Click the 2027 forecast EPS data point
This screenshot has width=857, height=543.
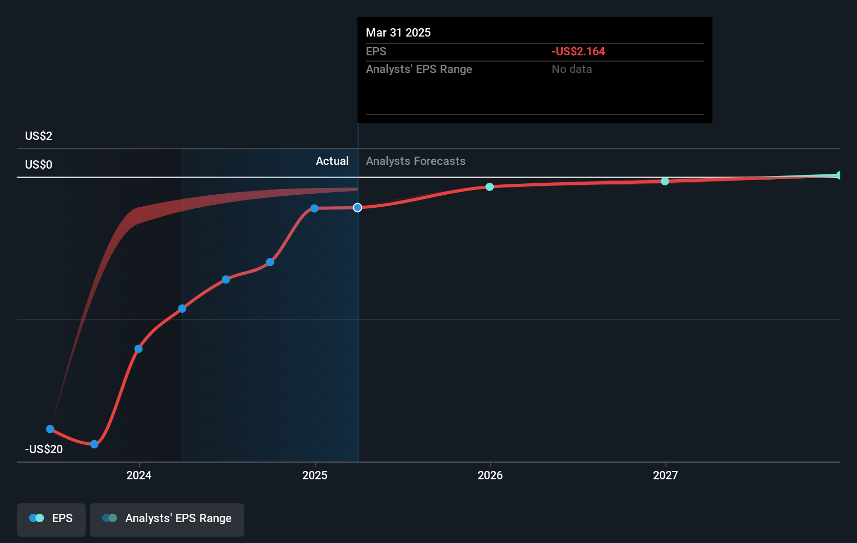(665, 181)
